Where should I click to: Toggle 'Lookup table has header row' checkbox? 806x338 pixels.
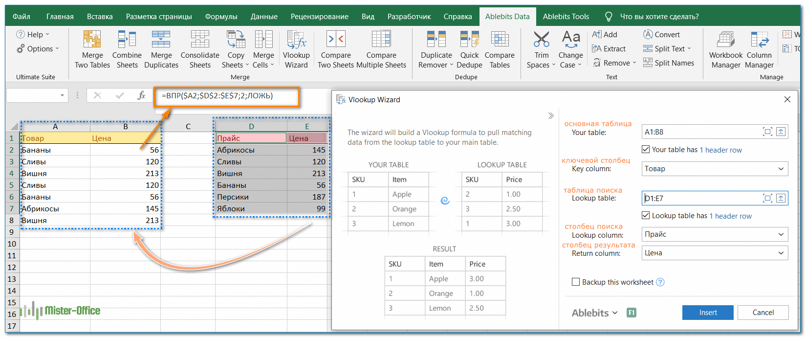pos(646,216)
